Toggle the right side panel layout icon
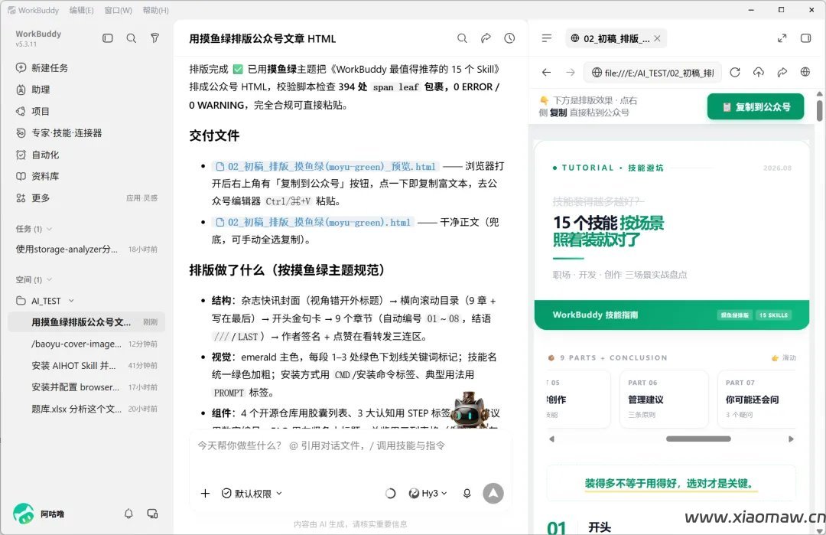Viewport: 826px width, 535px height. (805, 38)
